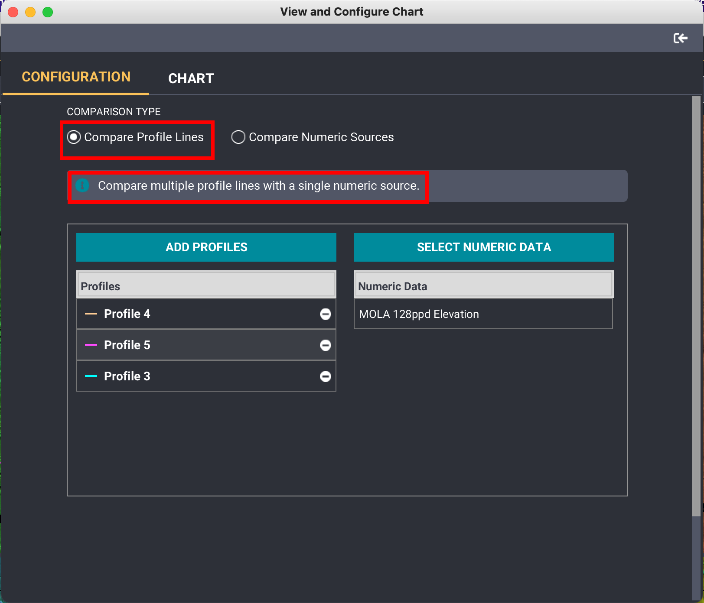Image resolution: width=704 pixels, height=603 pixels.
Task: Click the Numeric Data column header
Action: [483, 285]
